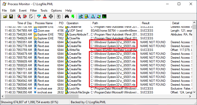Click the Backed by C:\Logfile.PML status text
Image resolution: width=197 pixels, height=105 pixels.
coord(88,102)
